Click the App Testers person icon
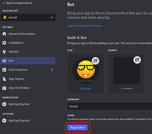Screen dimensions: 152x134 pos(4,79)
